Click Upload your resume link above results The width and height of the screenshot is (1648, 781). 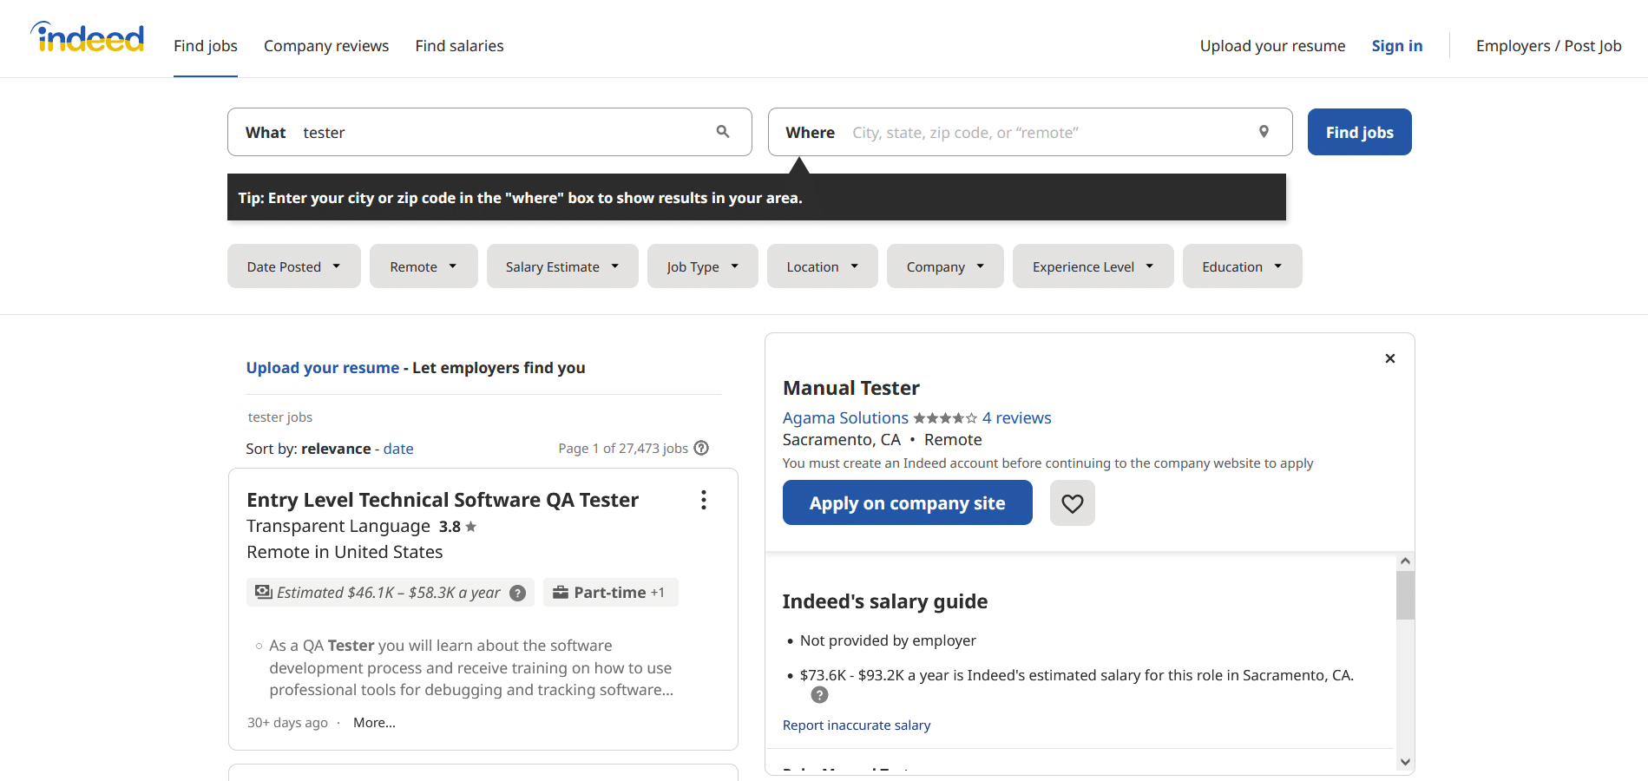(x=323, y=368)
